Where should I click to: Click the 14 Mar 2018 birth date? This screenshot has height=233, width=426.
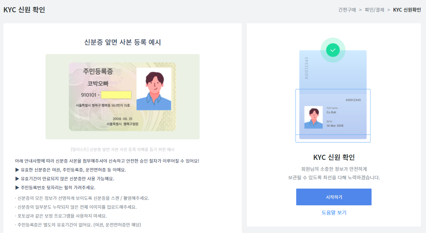pos(335,126)
